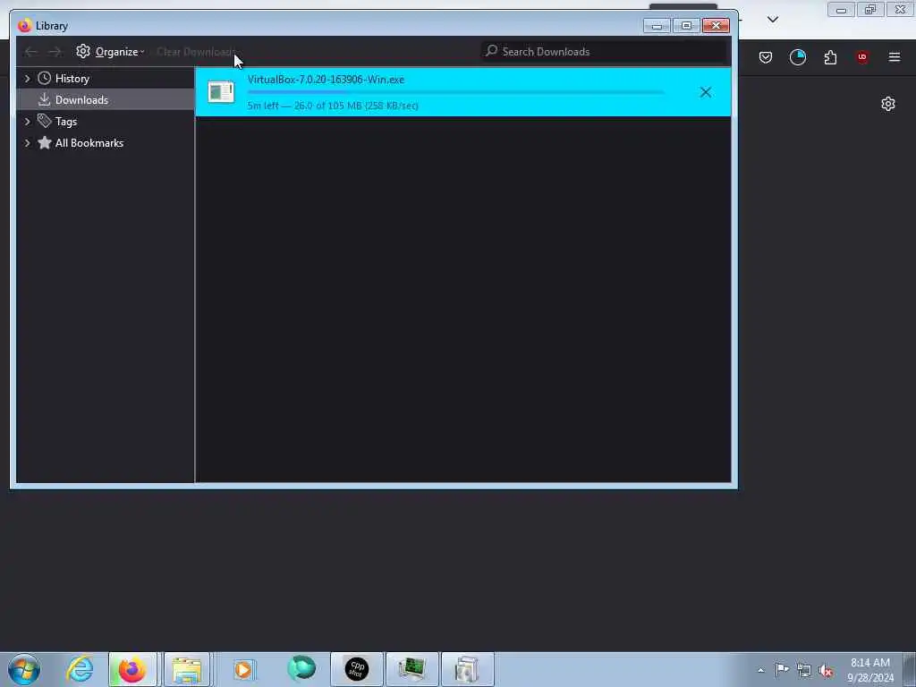
Task: Click the search magnifier icon
Action: (x=492, y=51)
